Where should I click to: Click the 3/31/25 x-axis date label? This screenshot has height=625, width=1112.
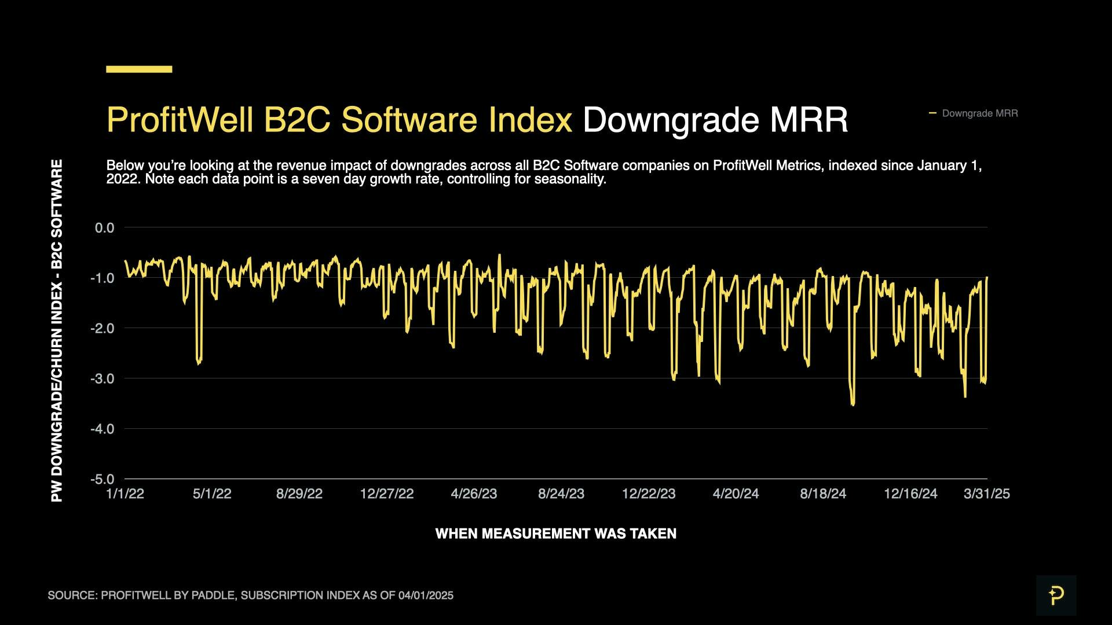click(x=986, y=494)
